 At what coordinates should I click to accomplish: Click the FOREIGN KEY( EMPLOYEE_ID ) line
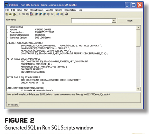36,64
